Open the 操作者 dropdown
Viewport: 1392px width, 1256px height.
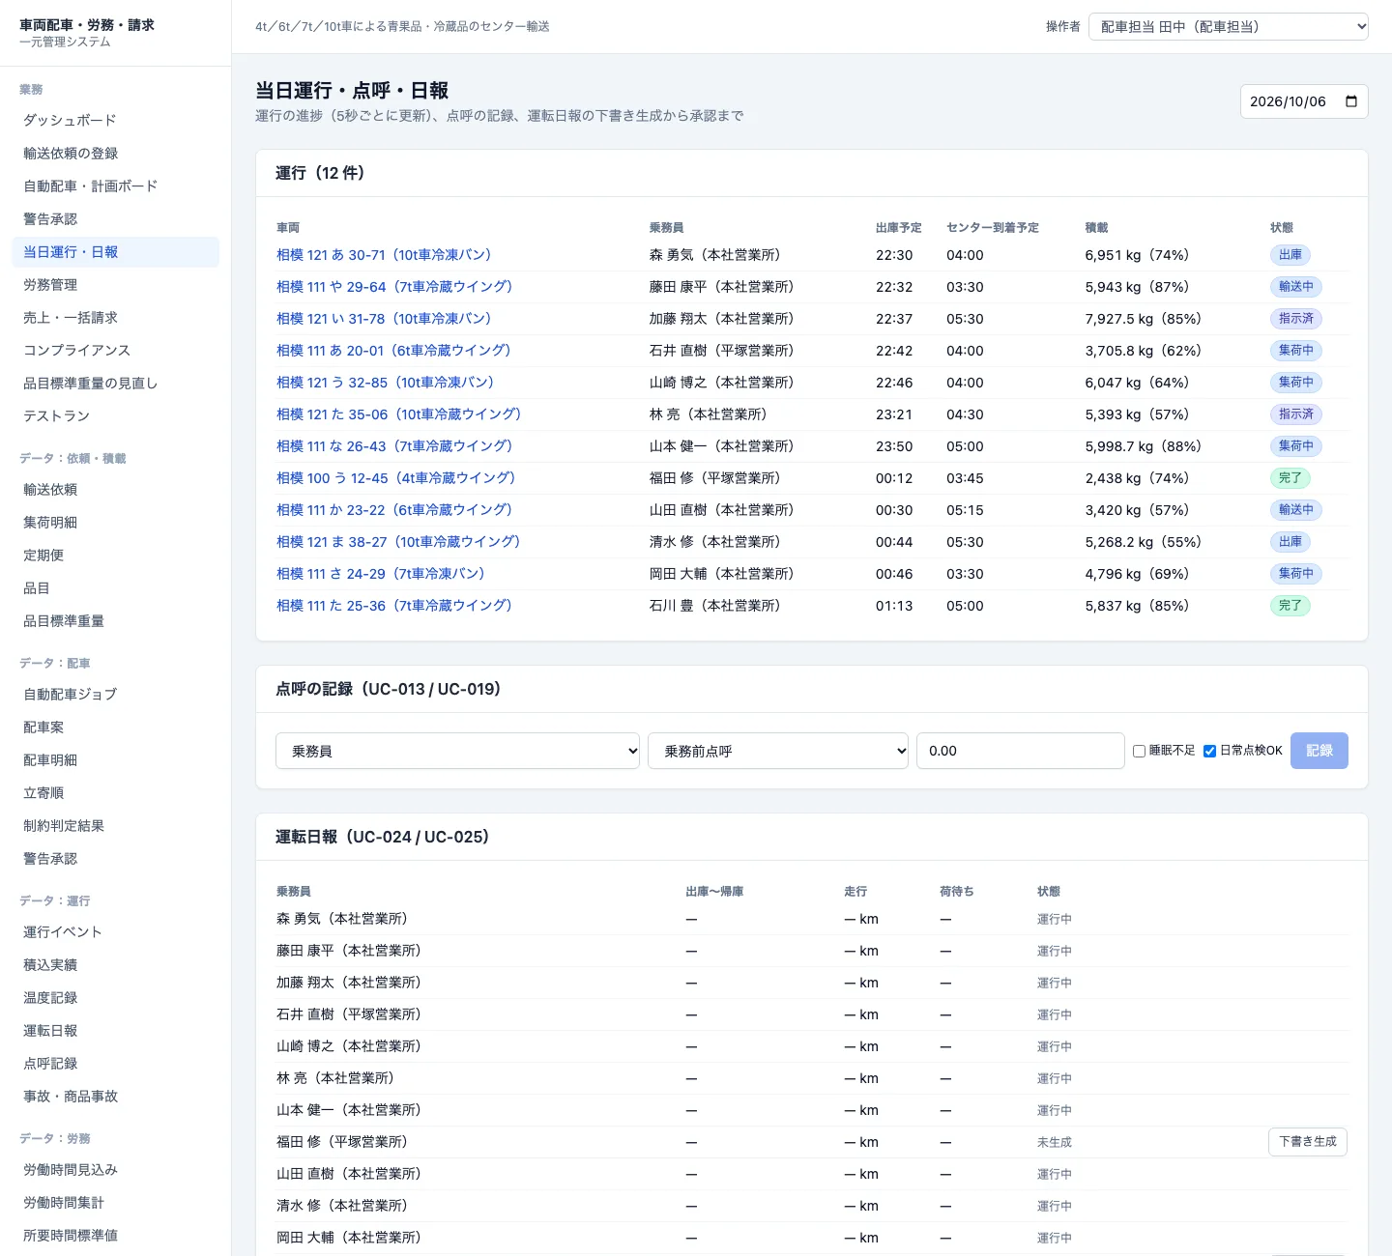[x=1229, y=26]
